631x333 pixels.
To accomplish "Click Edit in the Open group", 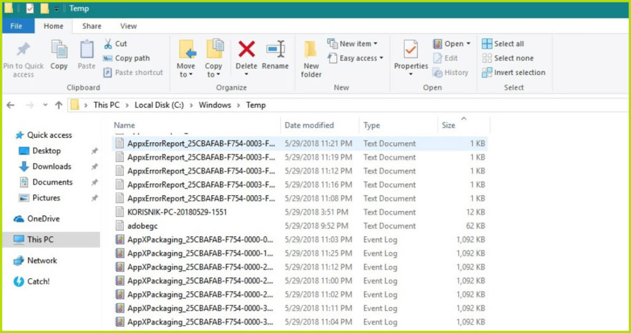I will click(446, 58).
